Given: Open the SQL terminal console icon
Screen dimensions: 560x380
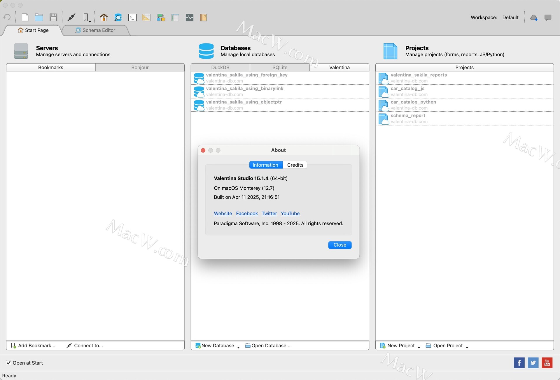Looking at the screenshot, I should [x=132, y=17].
